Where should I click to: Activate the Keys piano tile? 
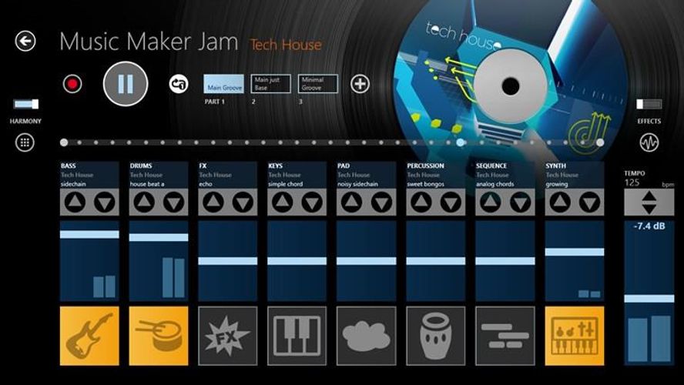[297, 336]
